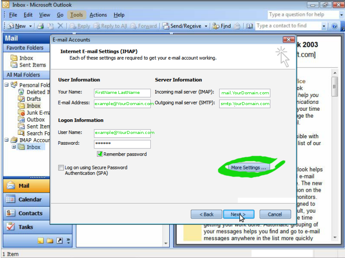345x258 pixels.
Task: Open the contact search dropdown arrow
Action: pyautogui.click(x=323, y=26)
